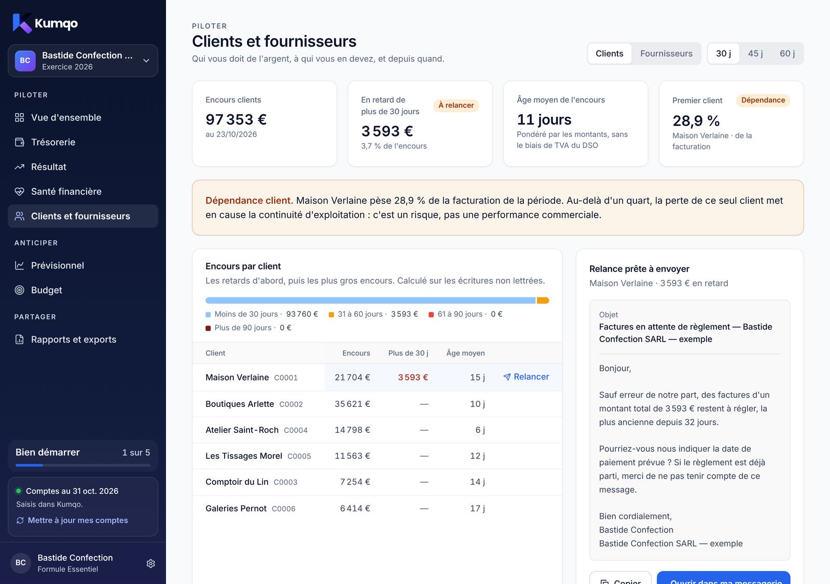Open Trésorerie in sidebar

(83, 142)
